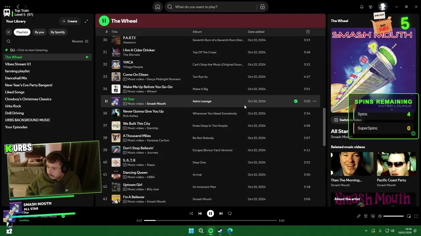Screen dimensions: 421x236
Task: Open Rick Astley artist link
Action: (131, 116)
